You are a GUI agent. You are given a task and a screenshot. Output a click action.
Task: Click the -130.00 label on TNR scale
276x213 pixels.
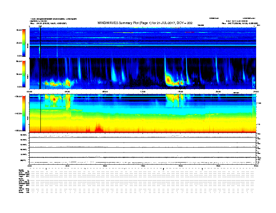pos(18,96)
